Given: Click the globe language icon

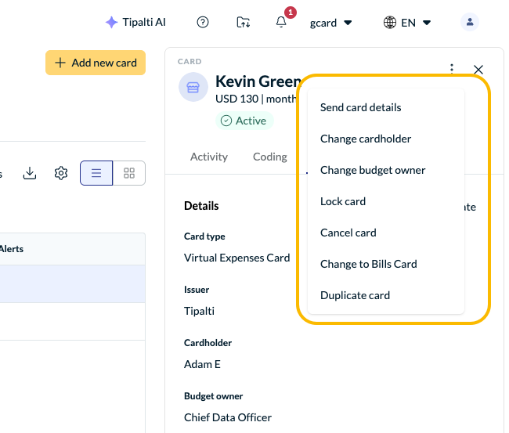Looking at the screenshot, I should pos(389,23).
